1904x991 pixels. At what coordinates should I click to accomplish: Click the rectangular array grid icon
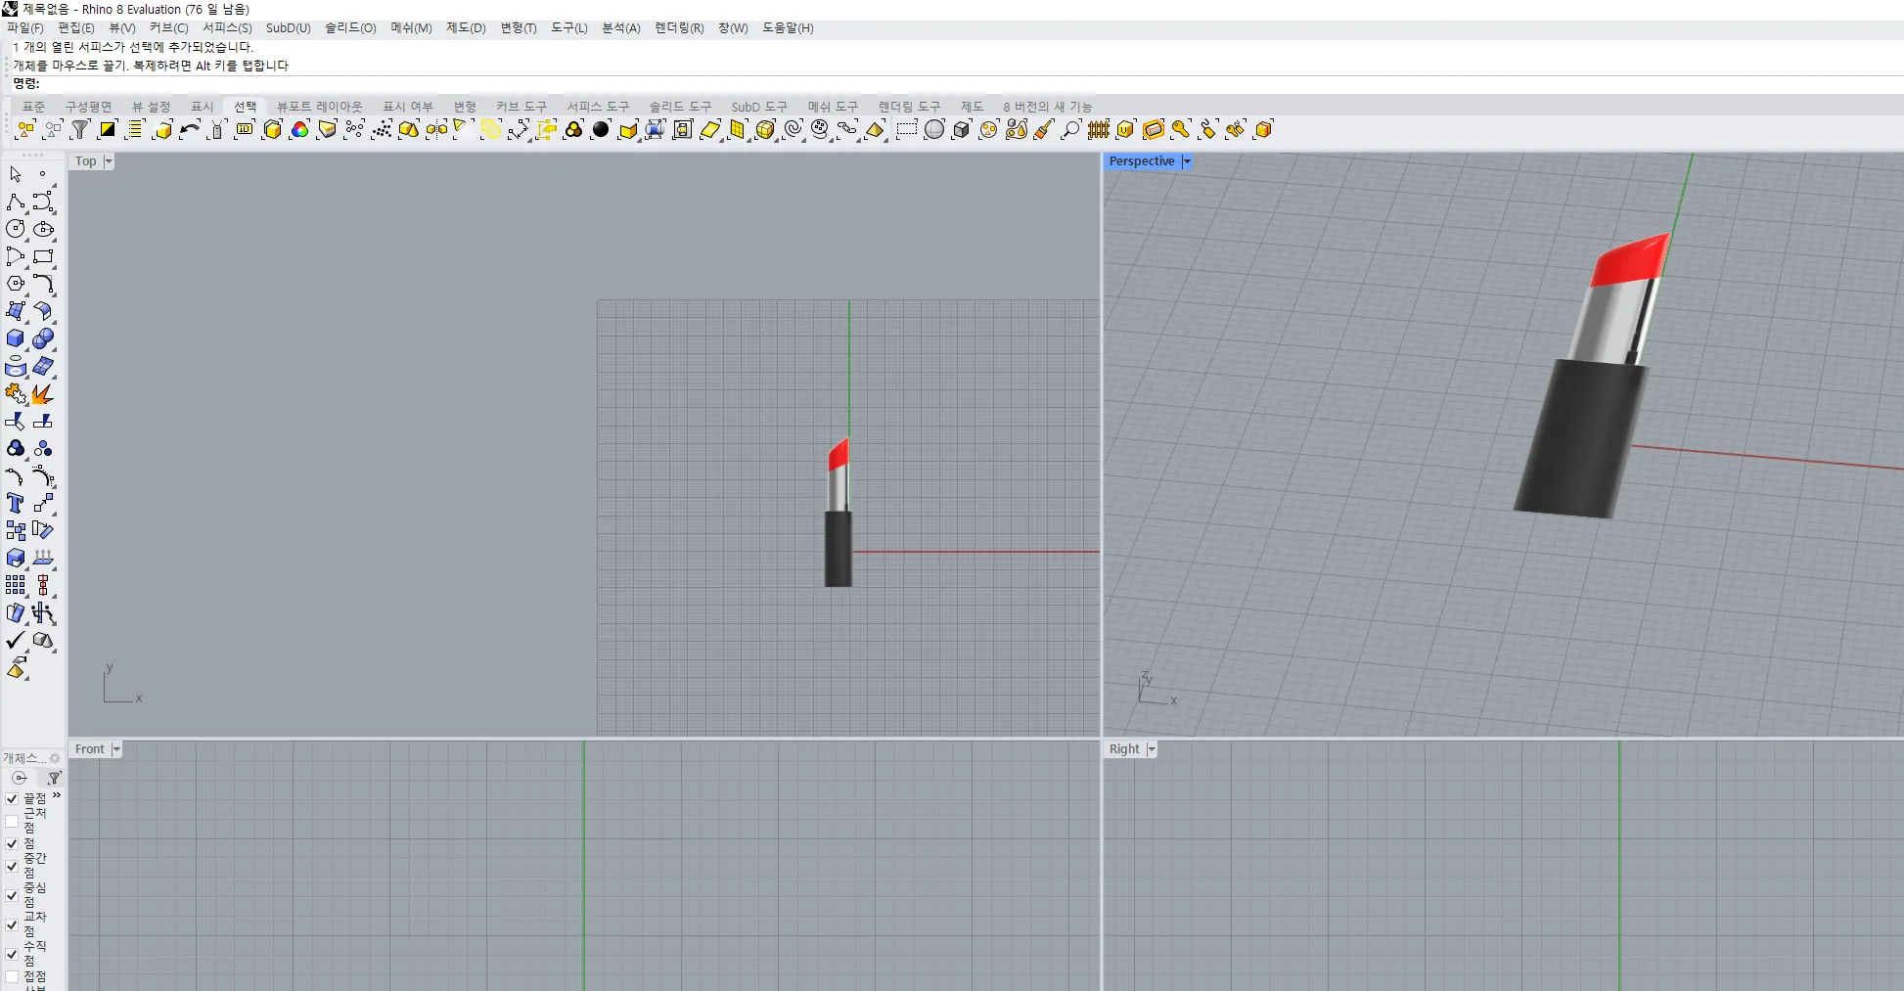tap(16, 585)
